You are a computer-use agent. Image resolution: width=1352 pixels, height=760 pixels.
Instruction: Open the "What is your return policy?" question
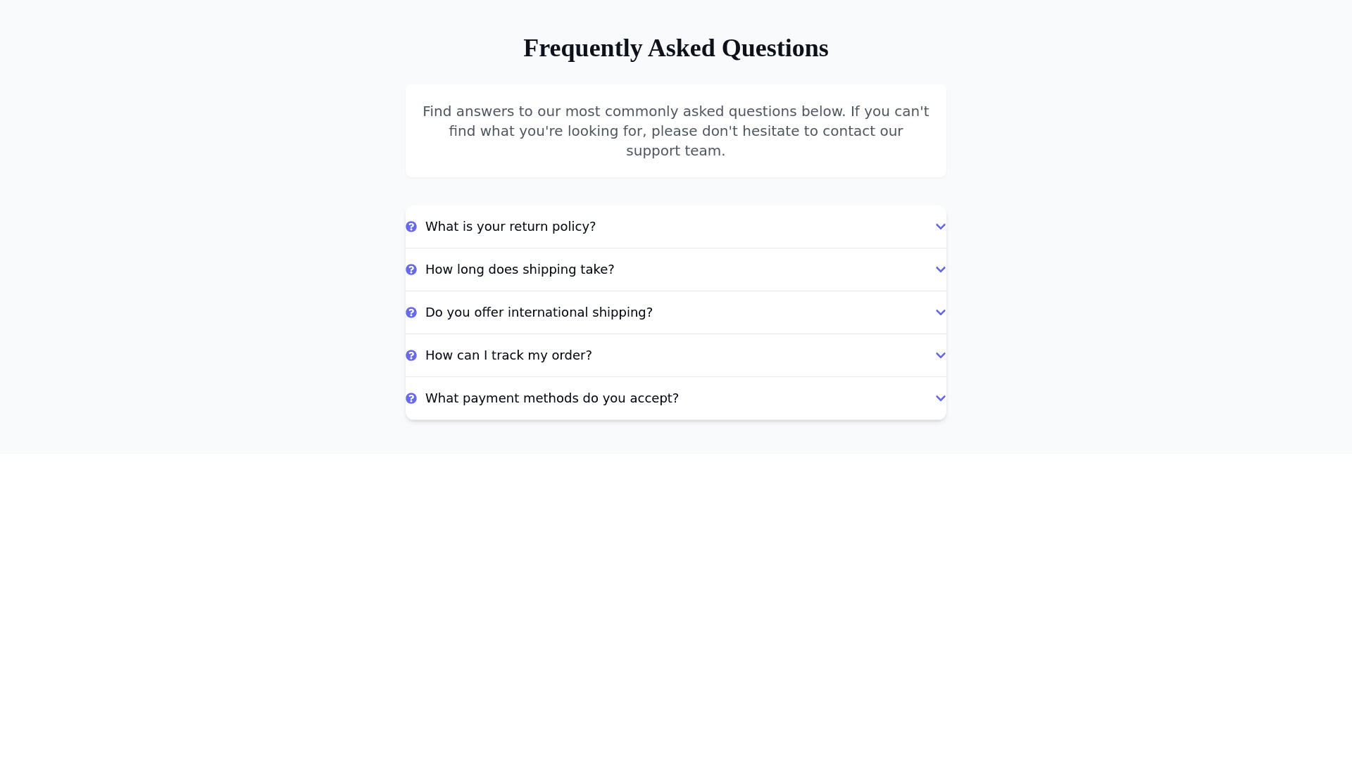pyautogui.click(x=510, y=227)
